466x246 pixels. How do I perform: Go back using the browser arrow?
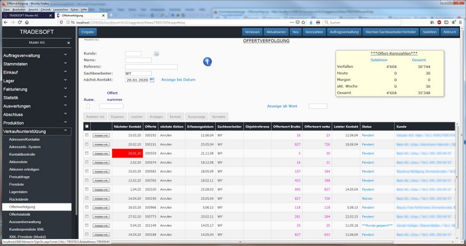[x=5, y=22]
